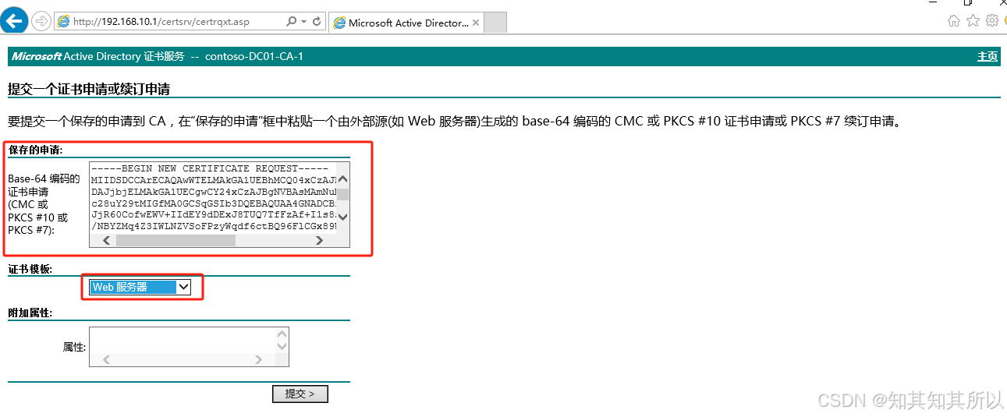1007x417 pixels.
Task: Submit the request with 提交 button
Action: [300, 394]
